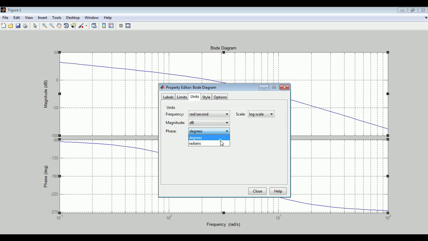
Task: Click the Show Plot Tools icon
Action: click(x=128, y=26)
